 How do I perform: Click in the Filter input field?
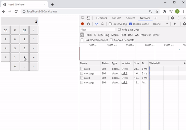97,29
